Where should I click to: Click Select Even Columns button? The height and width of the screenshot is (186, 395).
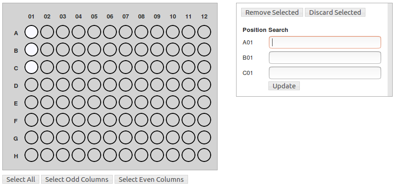tap(151, 180)
